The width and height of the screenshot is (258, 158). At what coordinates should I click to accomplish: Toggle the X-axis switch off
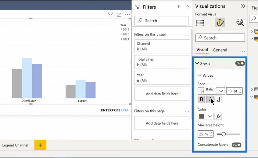[240, 63]
